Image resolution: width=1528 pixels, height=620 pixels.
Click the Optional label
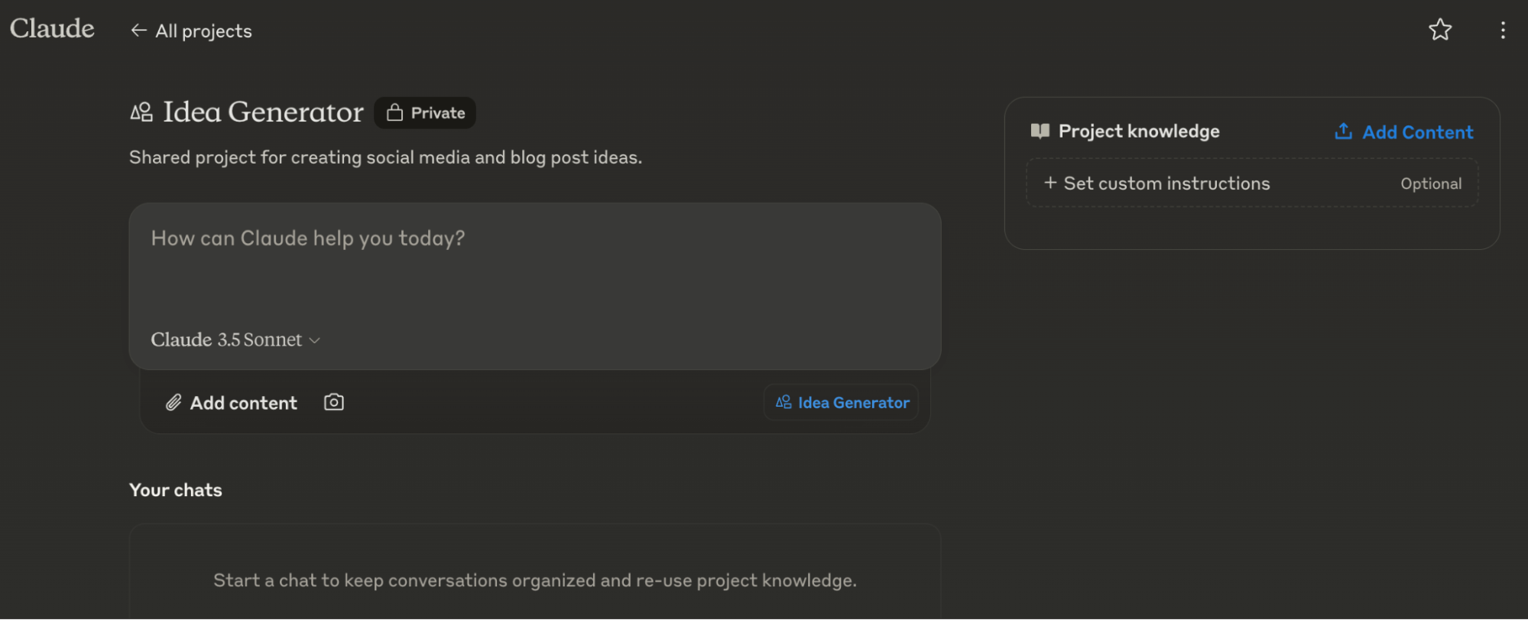pos(1431,183)
